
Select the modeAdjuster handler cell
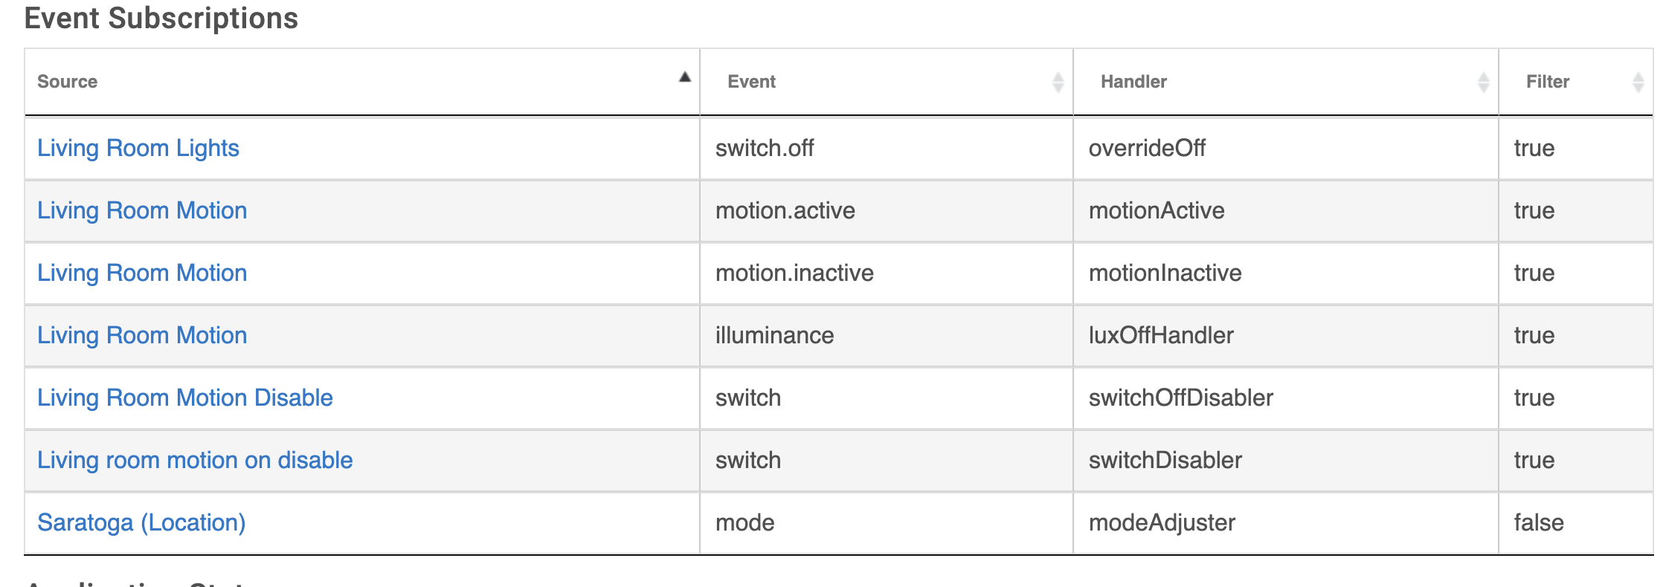click(x=1285, y=522)
